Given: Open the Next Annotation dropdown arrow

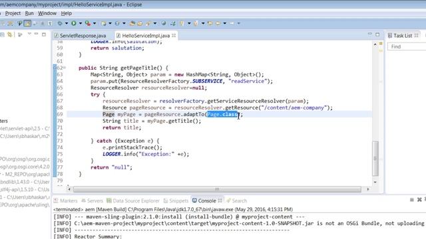Looking at the screenshot, I should [189, 23].
